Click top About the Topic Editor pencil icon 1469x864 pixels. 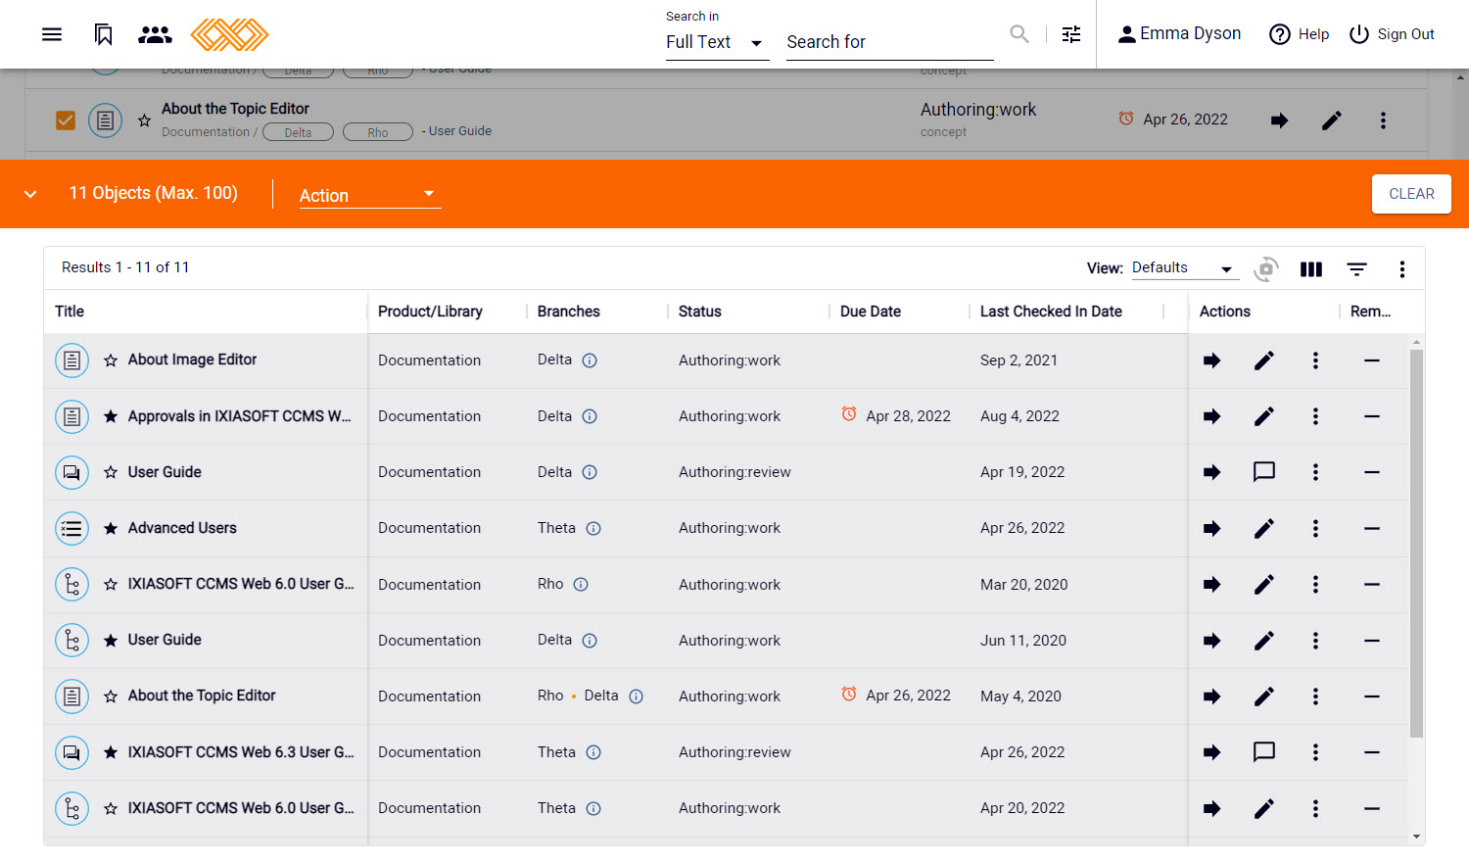tap(1332, 120)
